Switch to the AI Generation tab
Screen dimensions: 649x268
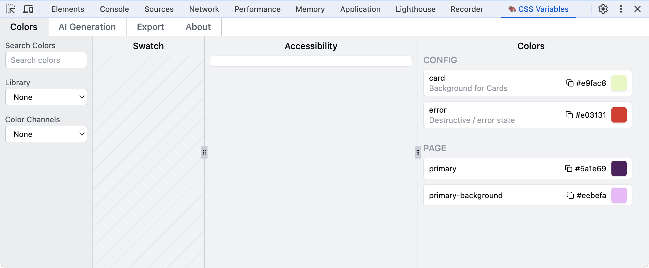87,27
